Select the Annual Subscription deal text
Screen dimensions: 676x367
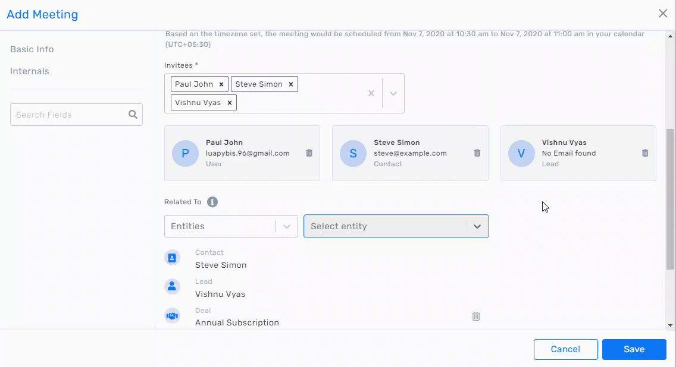pos(237,322)
